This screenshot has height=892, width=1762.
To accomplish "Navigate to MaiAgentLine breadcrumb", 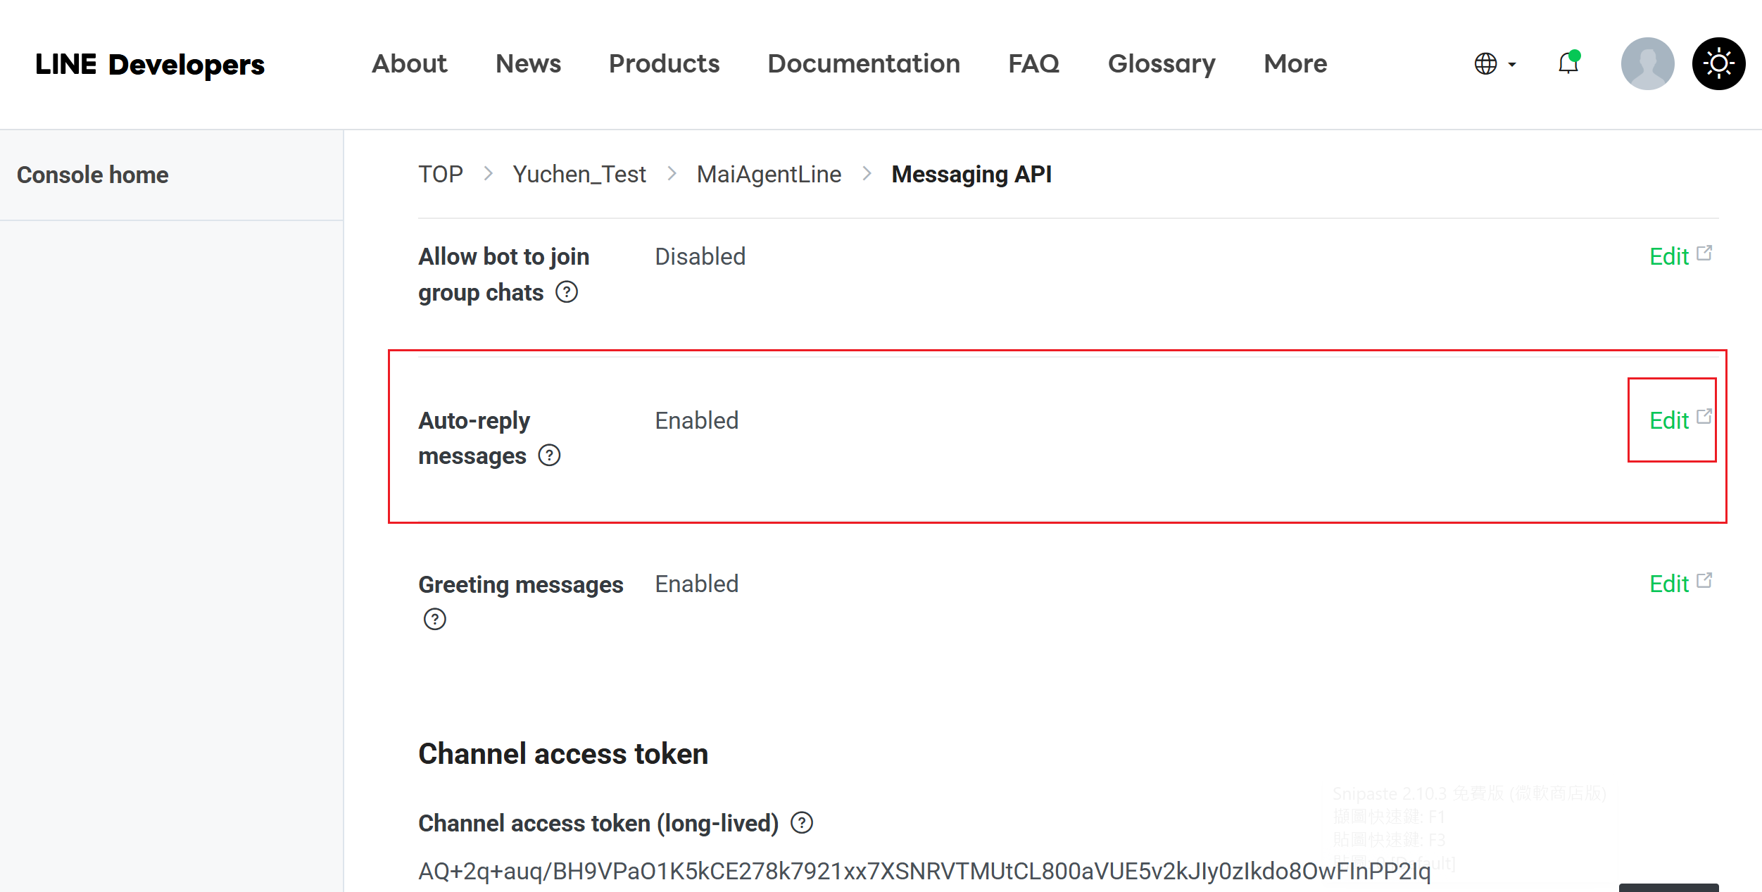I will click(768, 174).
